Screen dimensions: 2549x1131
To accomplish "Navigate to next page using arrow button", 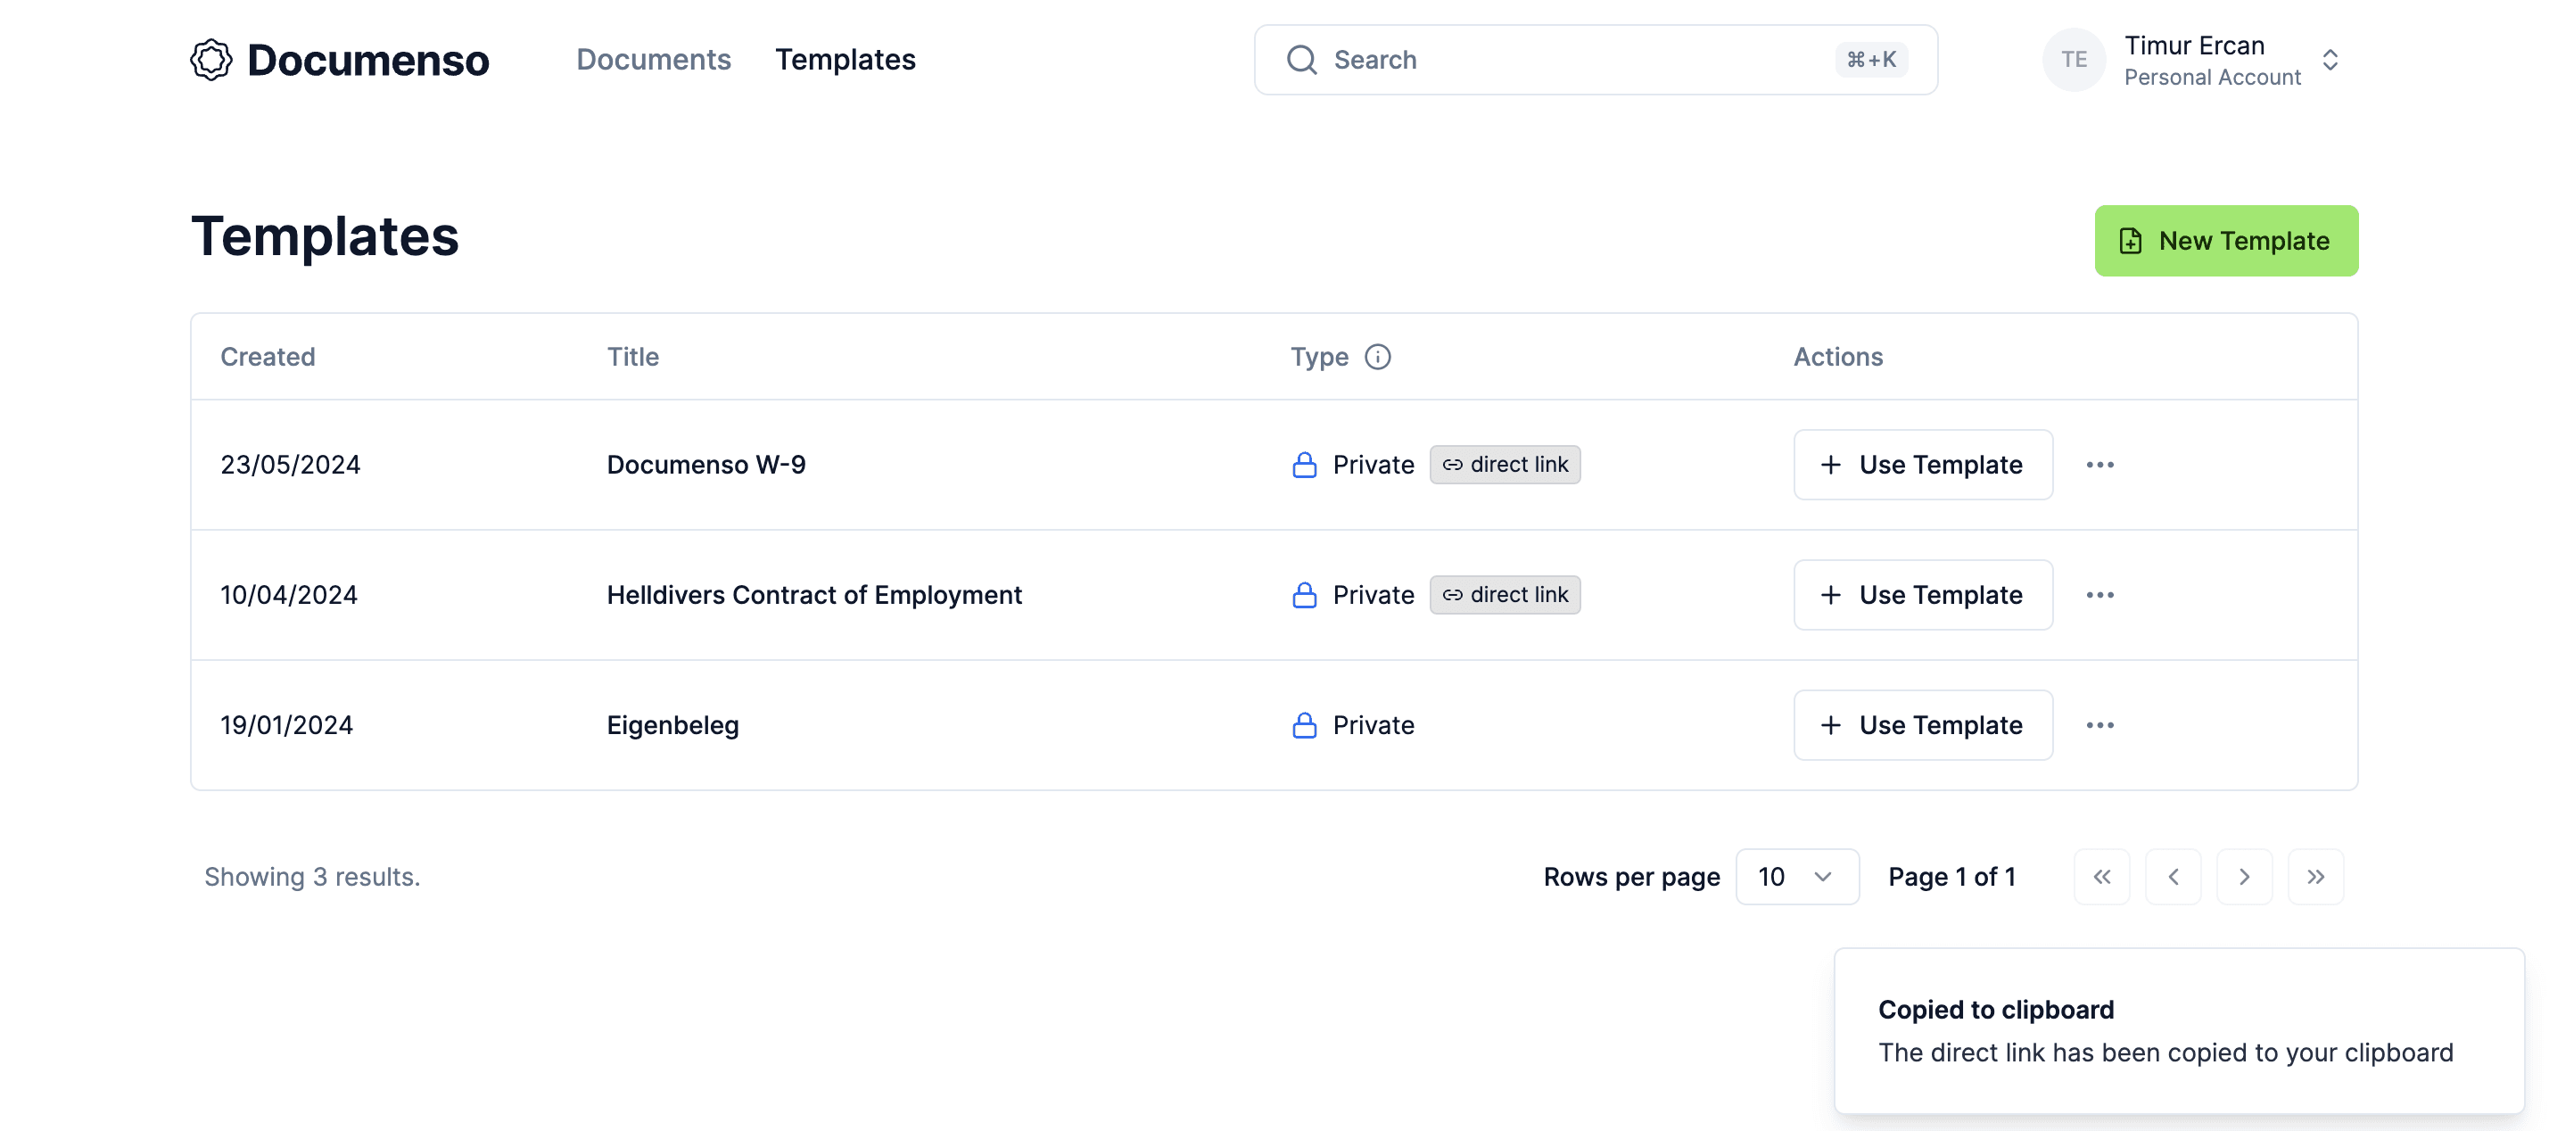I will [2243, 876].
